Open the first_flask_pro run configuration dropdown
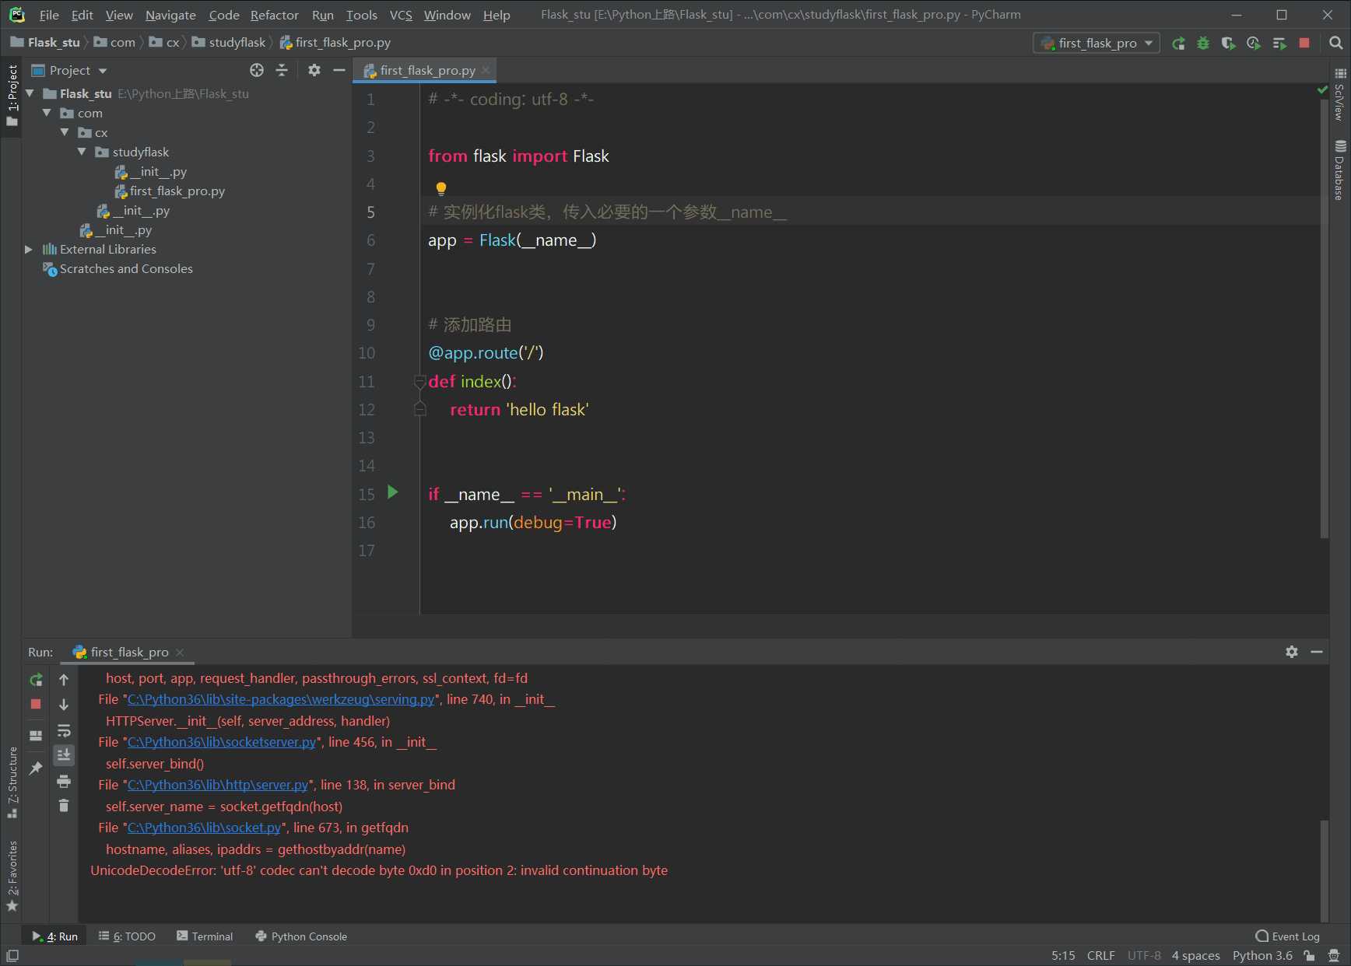This screenshot has height=966, width=1351. [1096, 44]
